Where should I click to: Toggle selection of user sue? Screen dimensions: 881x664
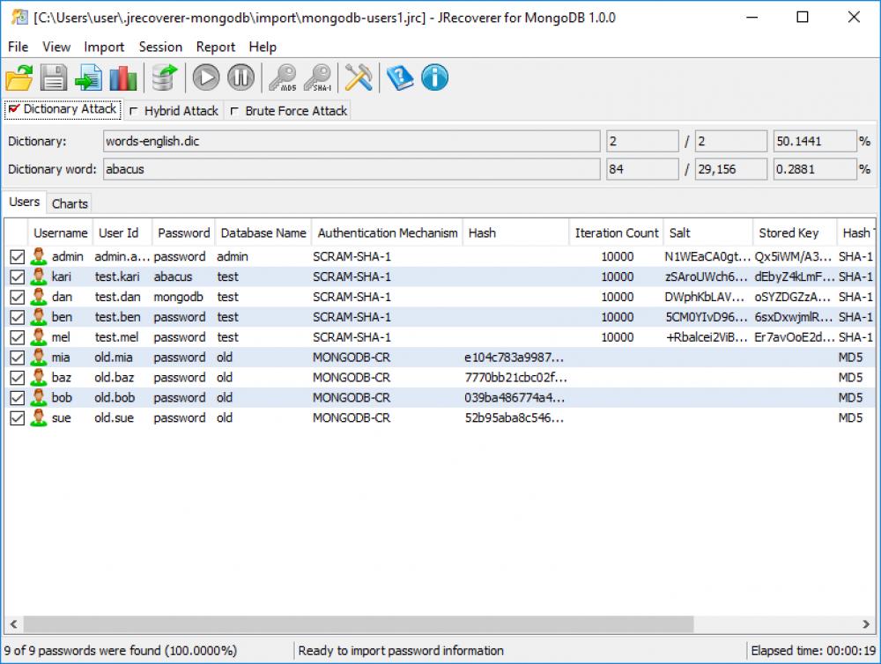pos(18,417)
